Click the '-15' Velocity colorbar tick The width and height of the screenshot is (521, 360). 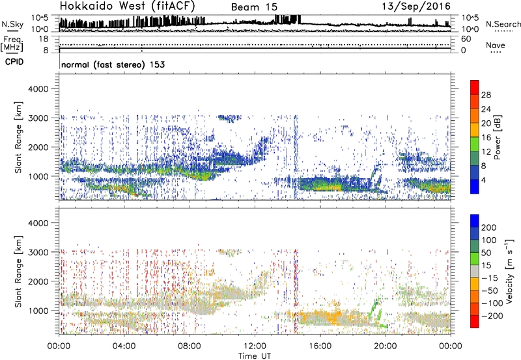[490, 277]
